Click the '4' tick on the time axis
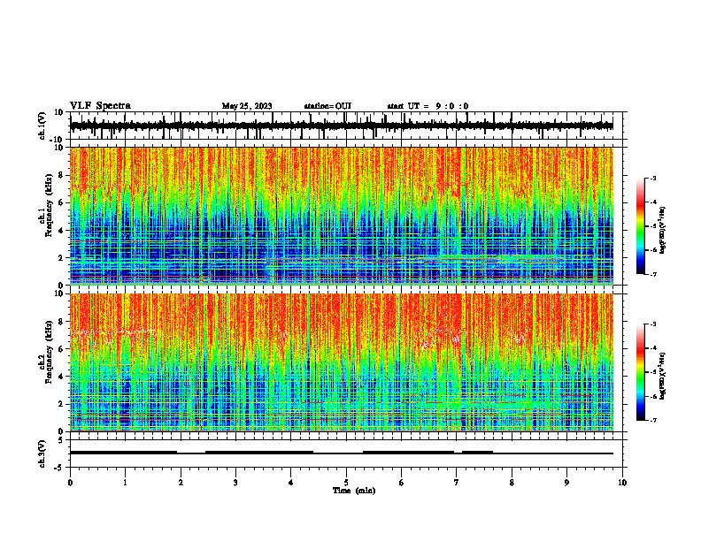701x541 pixels. click(x=291, y=483)
